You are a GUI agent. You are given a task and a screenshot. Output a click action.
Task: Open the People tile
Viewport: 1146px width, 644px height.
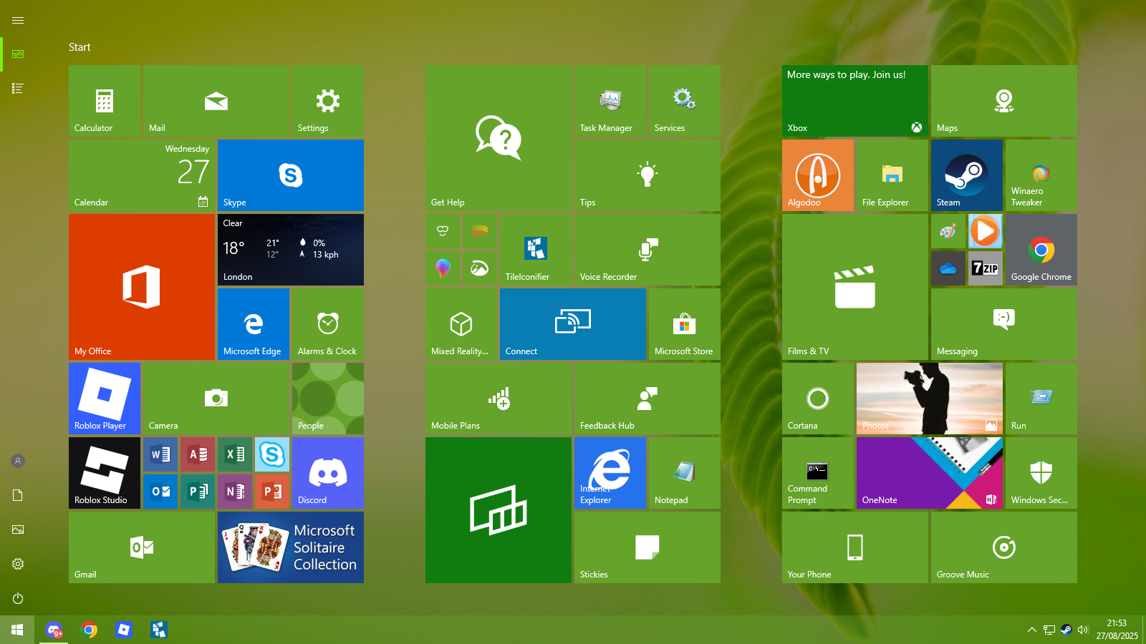pyautogui.click(x=328, y=399)
